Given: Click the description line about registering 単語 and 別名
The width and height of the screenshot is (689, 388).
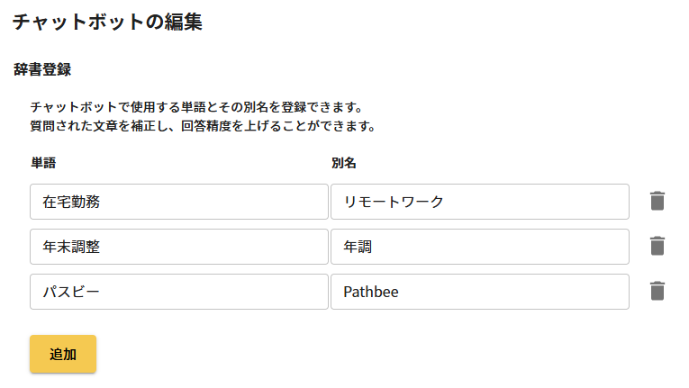Looking at the screenshot, I should [x=195, y=107].
